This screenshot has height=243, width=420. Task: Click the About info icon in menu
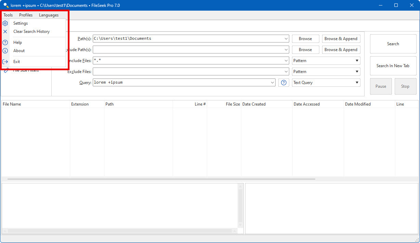(5, 51)
